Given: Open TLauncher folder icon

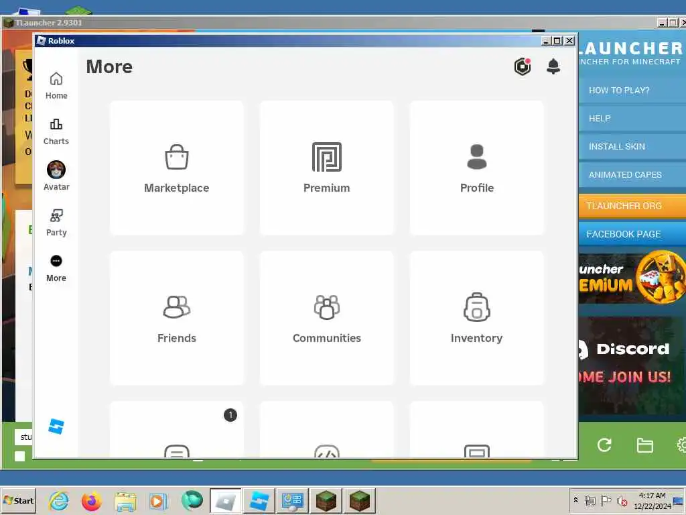Looking at the screenshot, I should (x=645, y=445).
